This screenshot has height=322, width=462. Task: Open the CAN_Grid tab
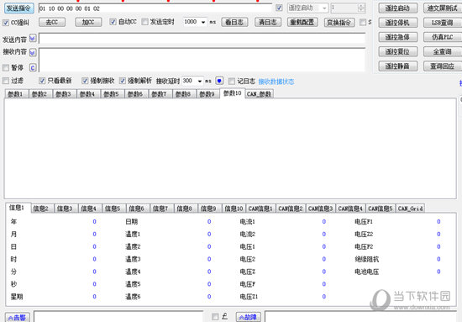click(x=411, y=209)
